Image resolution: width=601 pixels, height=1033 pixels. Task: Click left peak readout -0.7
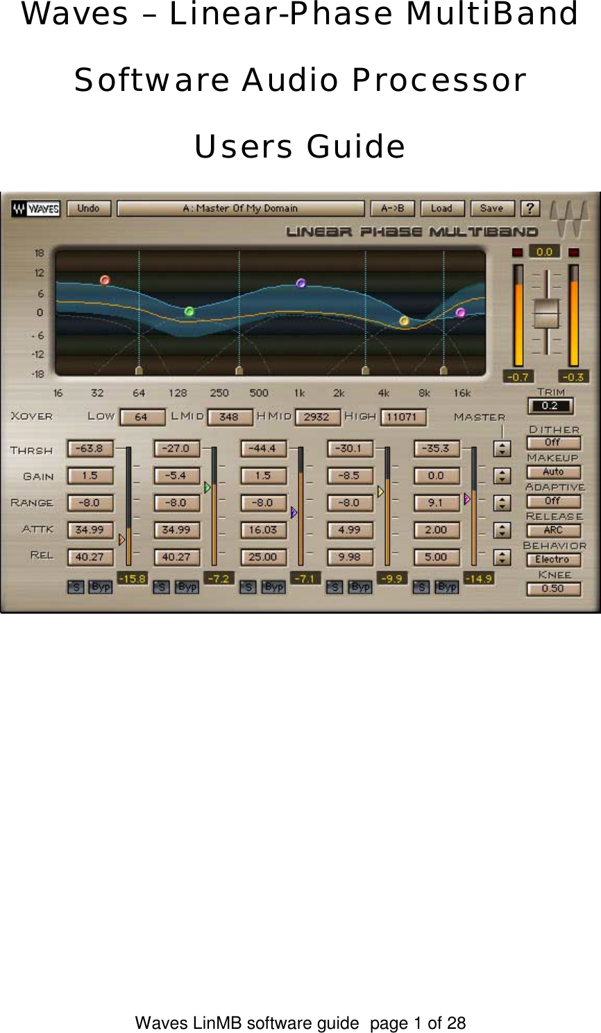(518, 377)
